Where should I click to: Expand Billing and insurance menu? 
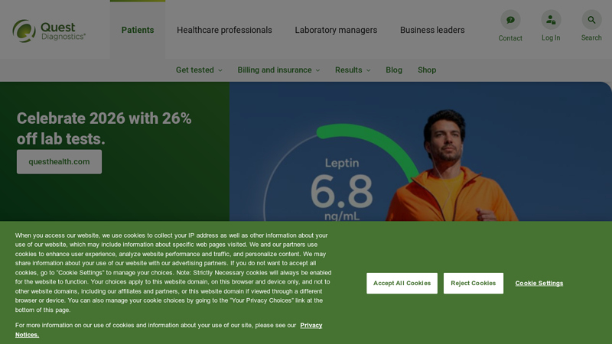point(278,70)
